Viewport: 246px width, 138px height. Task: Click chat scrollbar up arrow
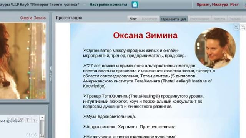42,118
